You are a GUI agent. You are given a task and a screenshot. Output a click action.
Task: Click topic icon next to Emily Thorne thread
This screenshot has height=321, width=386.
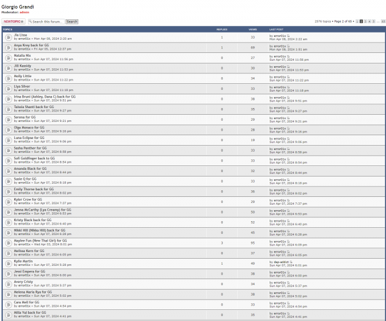click(x=8, y=191)
